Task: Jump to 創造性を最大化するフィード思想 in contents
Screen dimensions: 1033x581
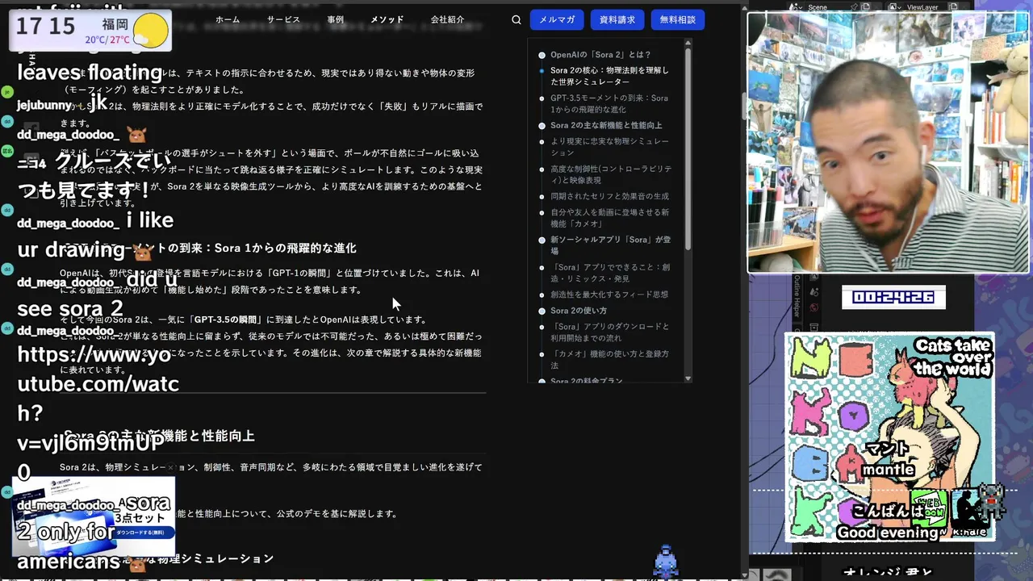Action: click(x=609, y=295)
